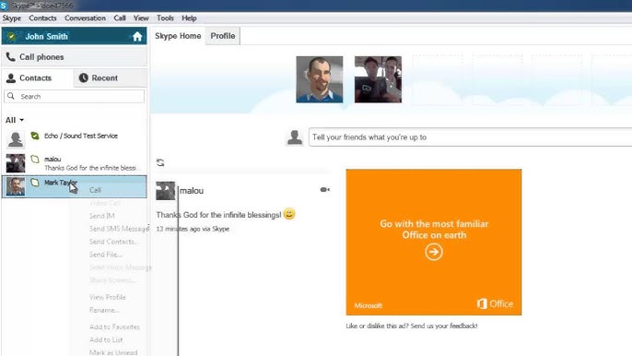This screenshot has height=356, width=632.
Task: Click the Skype Home house icon
Action: pos(137,37)
